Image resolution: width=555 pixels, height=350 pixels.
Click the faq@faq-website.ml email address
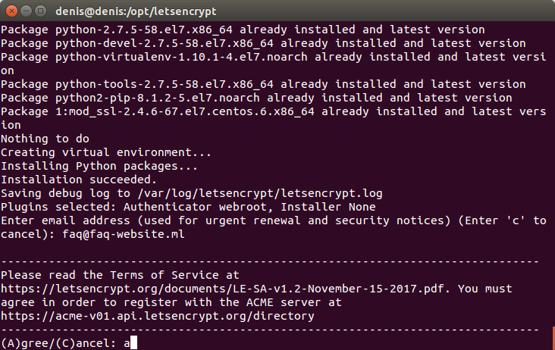tap(123, 234)
